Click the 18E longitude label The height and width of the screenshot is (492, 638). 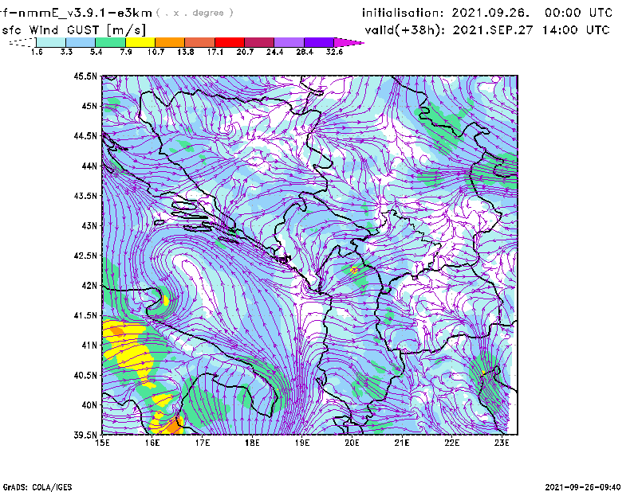coord(252,443)
